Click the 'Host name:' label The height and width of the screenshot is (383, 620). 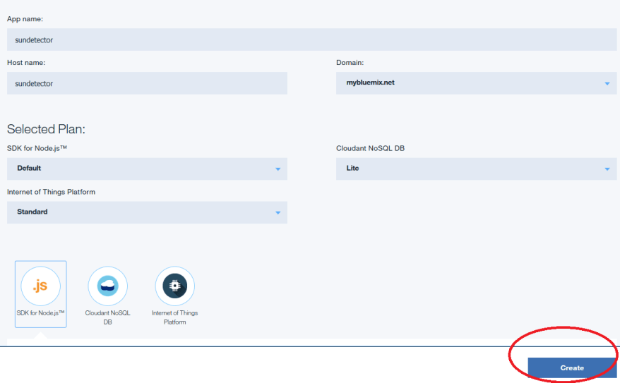point(26,62)
